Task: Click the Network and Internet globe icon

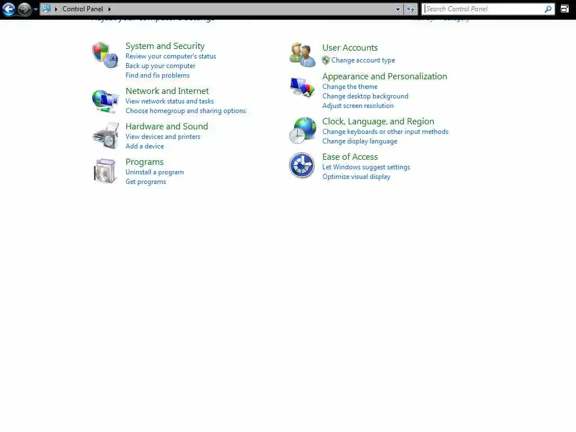Action: point(105,101)
